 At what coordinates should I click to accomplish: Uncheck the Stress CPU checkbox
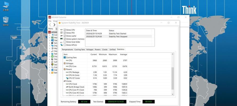click(x=65, y=30)
